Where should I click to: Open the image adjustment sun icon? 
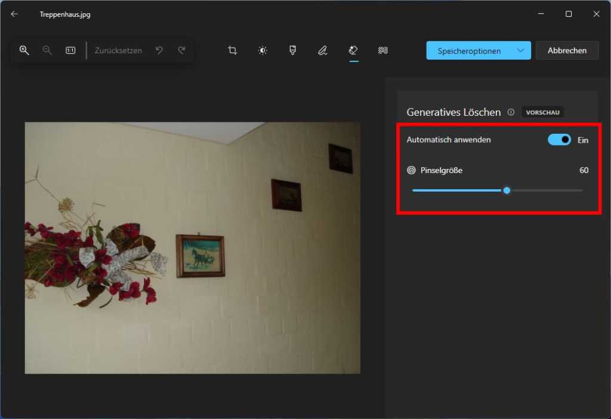click(262, 50)
